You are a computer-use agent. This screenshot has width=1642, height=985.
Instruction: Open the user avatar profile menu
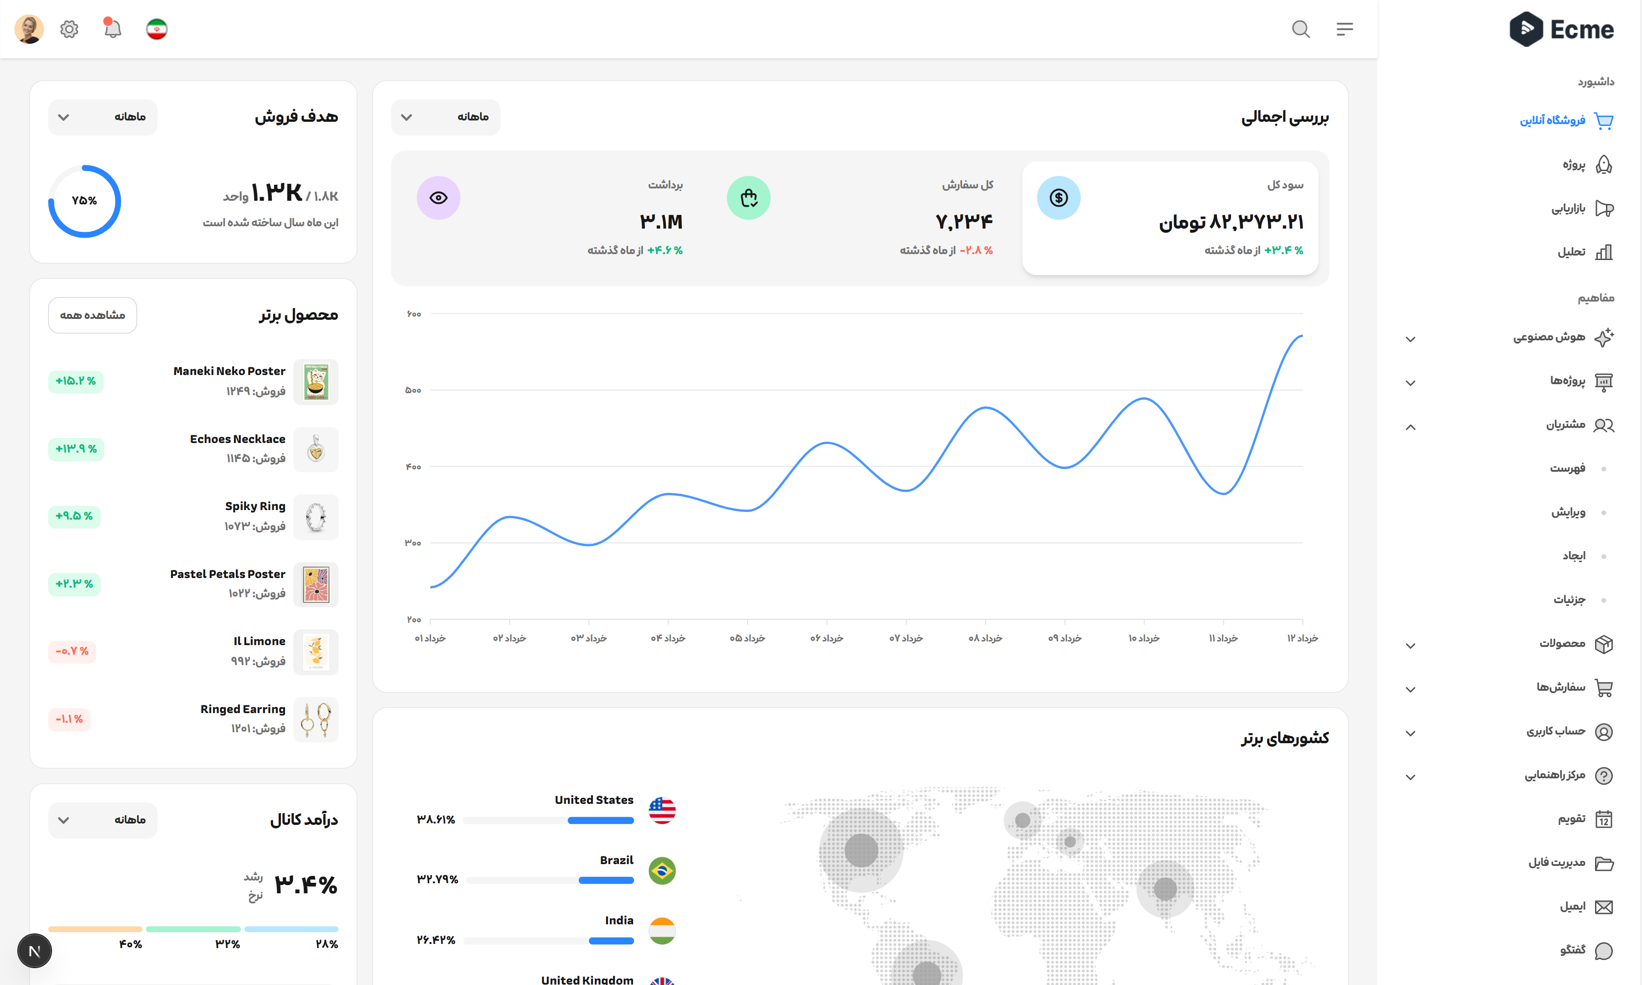(29, 29)
